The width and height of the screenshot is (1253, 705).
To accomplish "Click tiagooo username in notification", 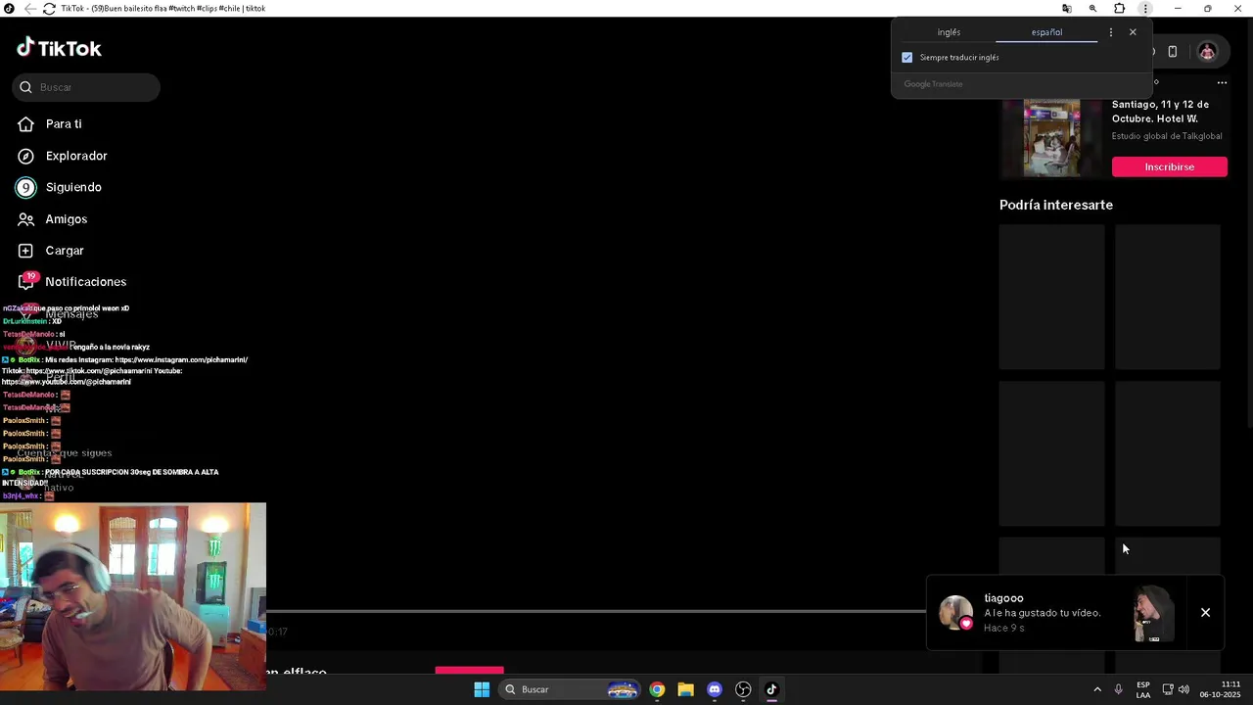I will 1003,598.
